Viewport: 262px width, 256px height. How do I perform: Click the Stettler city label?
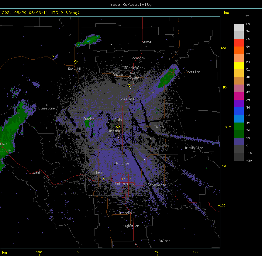(193, 72)
